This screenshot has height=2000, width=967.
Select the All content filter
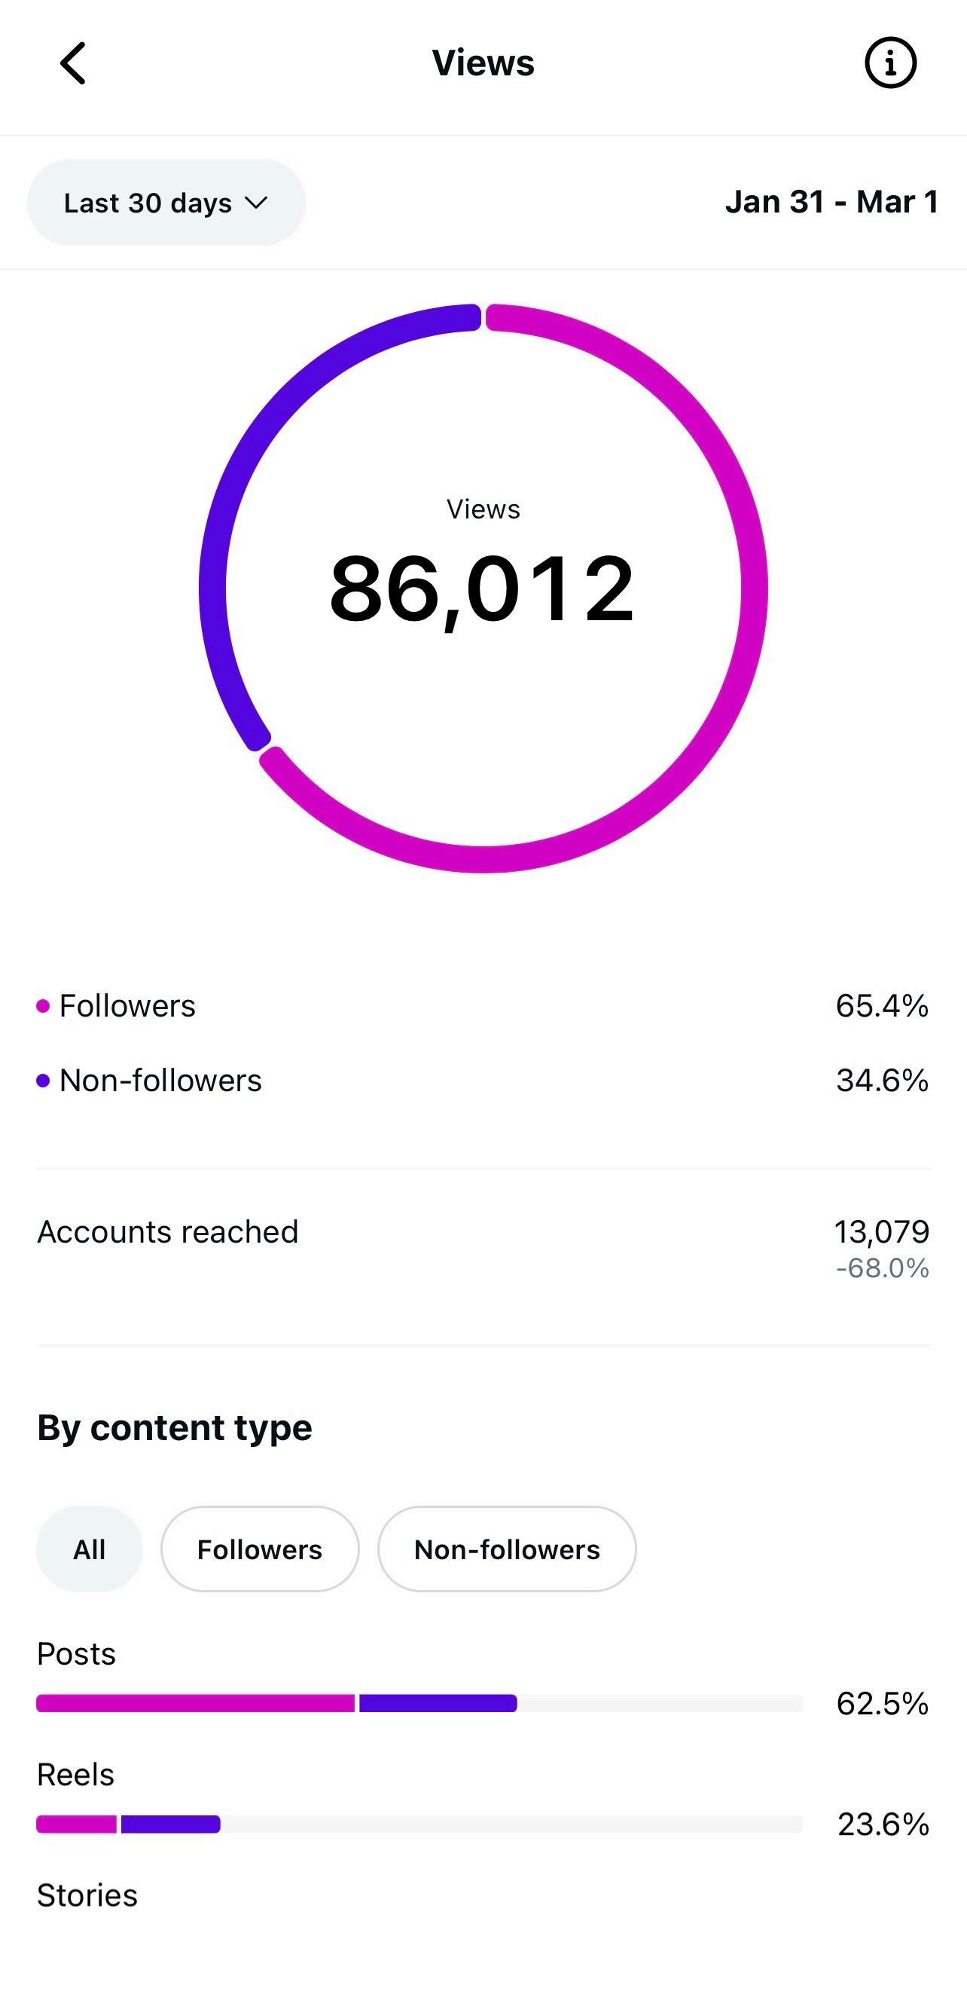90,1549
